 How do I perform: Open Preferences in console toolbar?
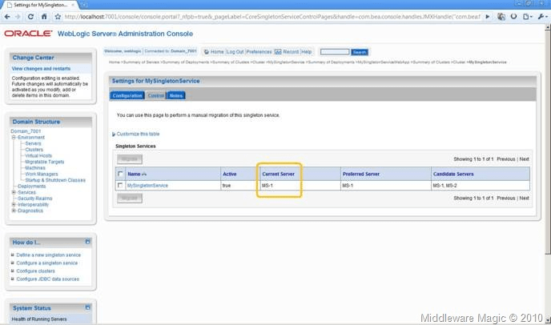[x=259, y=52]
